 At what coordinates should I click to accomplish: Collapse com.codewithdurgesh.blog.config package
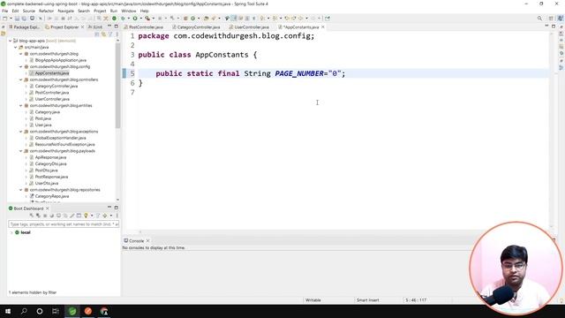[21, 67]
